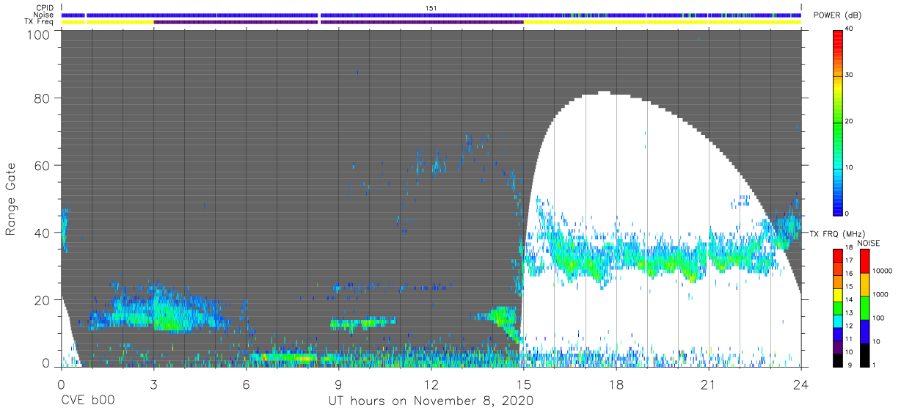Click "UT hours on November 8, 2020" axis title

tap(431, 401)
